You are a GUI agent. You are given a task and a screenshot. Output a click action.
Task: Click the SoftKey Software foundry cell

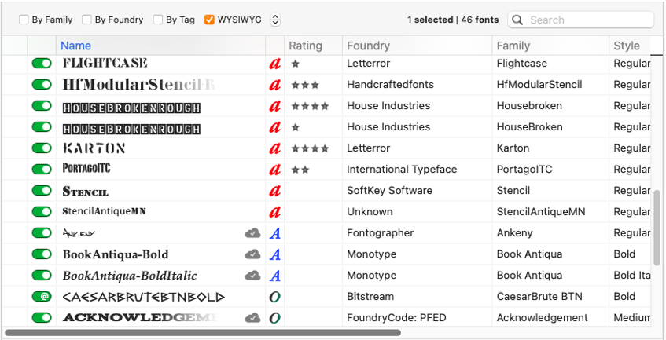click(389, 191)
